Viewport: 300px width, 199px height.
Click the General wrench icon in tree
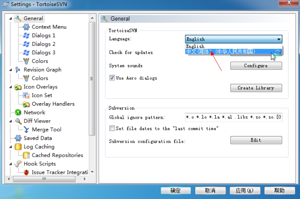click(18, 18)
